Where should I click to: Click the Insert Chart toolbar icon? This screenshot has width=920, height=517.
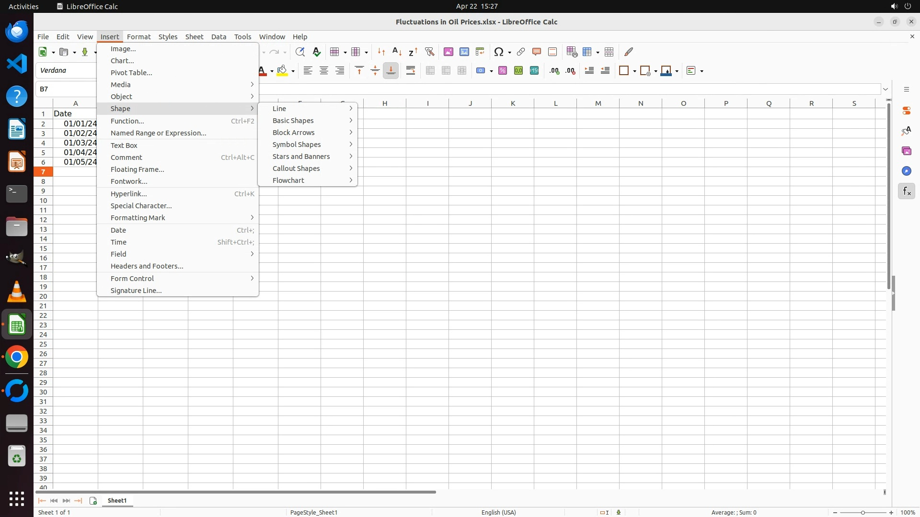[464, 52]
